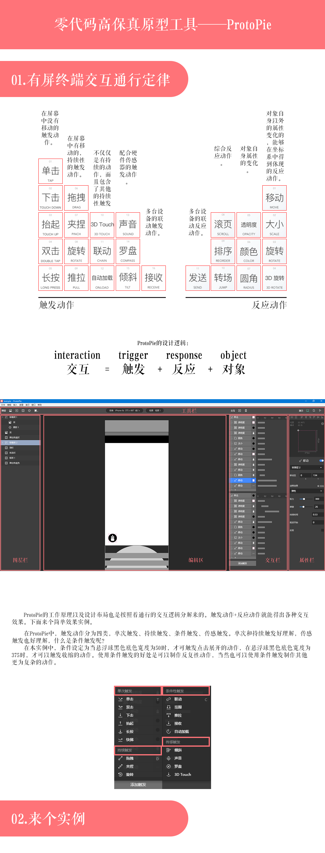Open the 容器层 2 target layer dropdown
The width and height of the screenshot is (325, 853).
[x=306, y=467]
